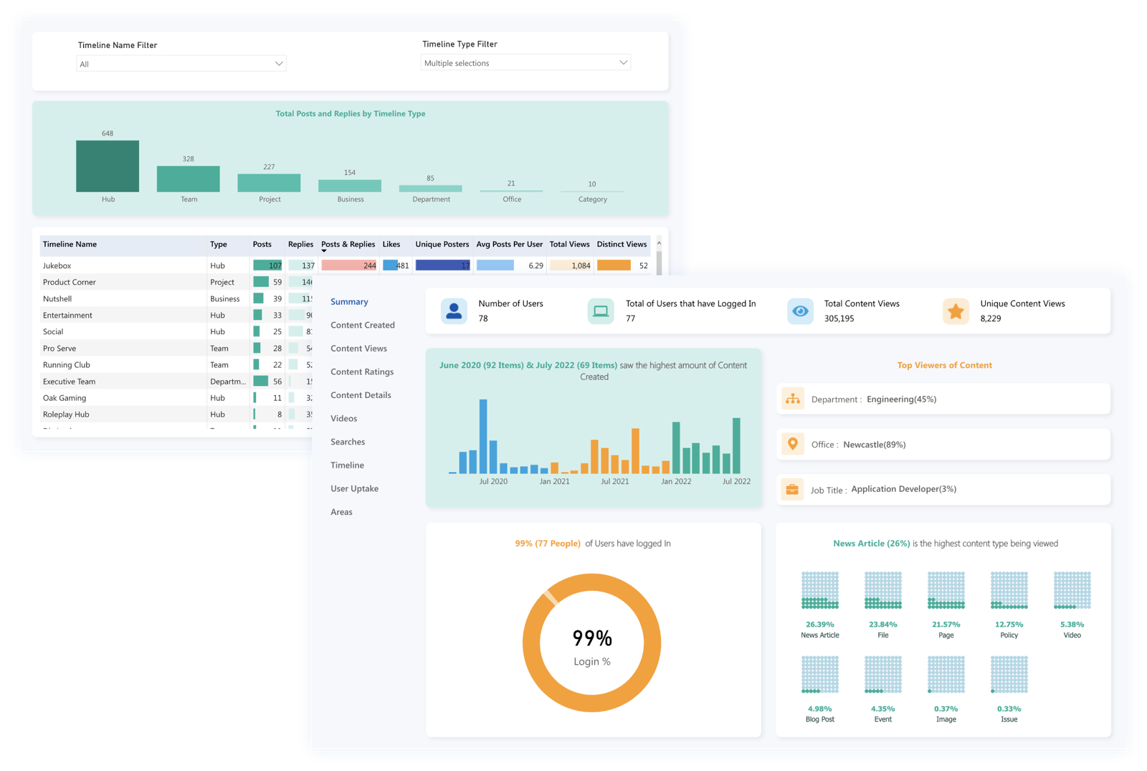Switch to the Searches page

(x=348, y=442)
